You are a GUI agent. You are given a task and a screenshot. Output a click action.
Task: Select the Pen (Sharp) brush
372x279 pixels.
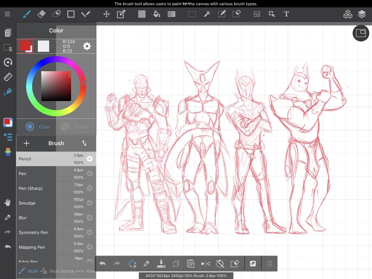[56, 188]
